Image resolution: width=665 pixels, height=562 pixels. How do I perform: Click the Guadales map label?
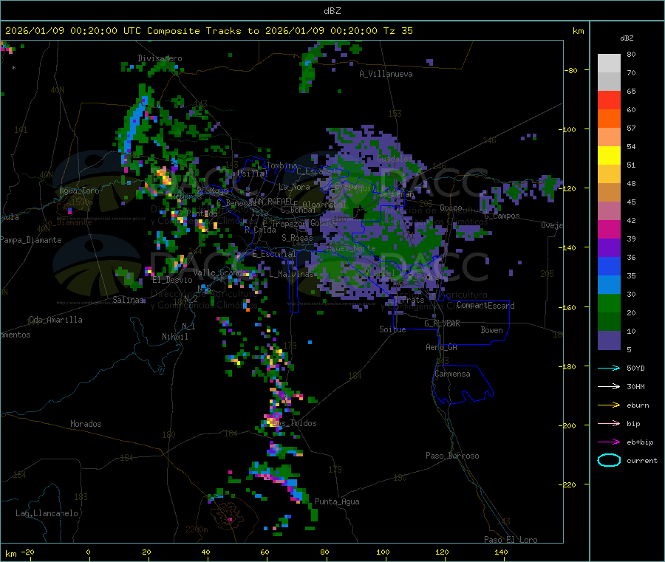(395, 159)
